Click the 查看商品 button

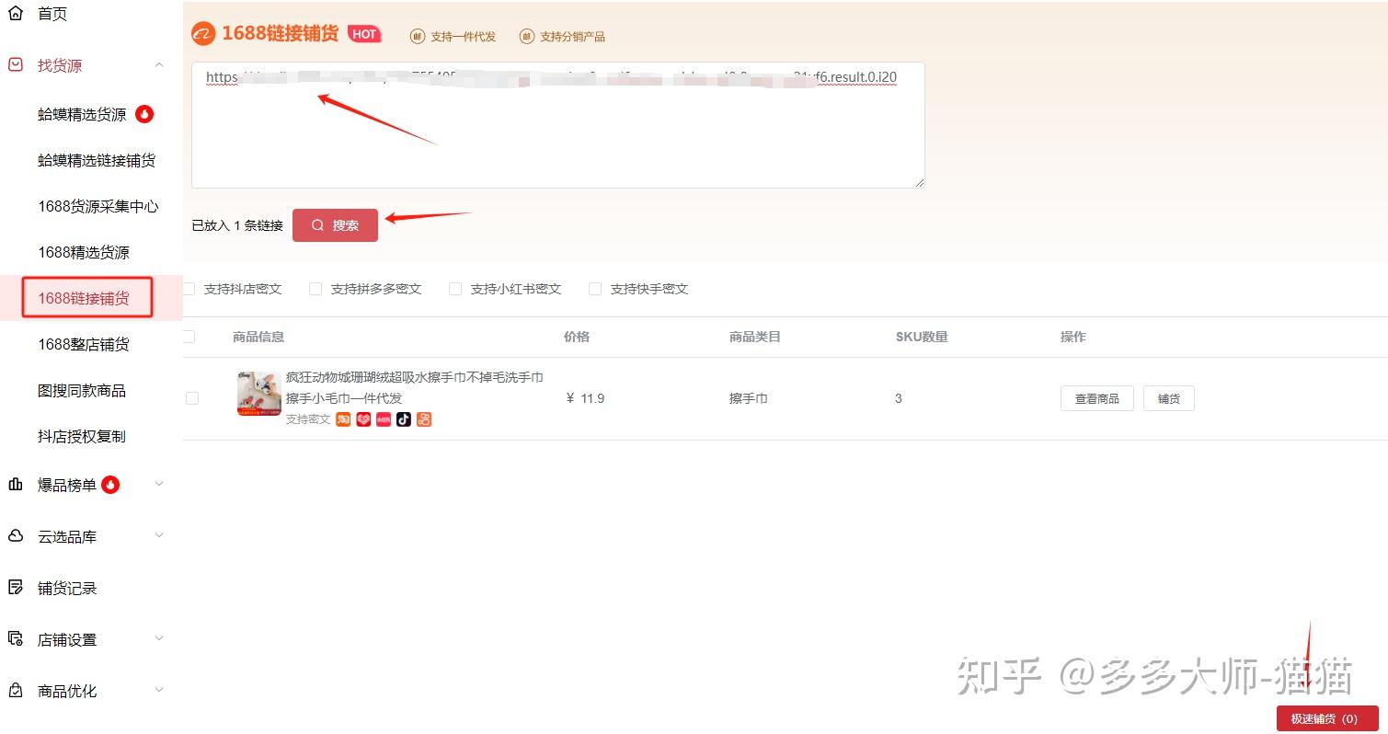click(1096, 397)
